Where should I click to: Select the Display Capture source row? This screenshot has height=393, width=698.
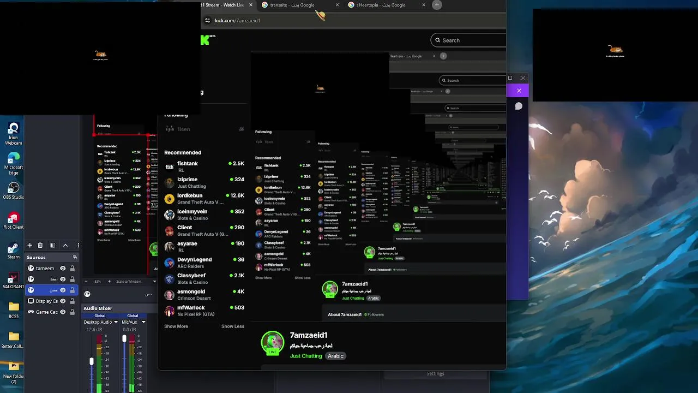51,301
